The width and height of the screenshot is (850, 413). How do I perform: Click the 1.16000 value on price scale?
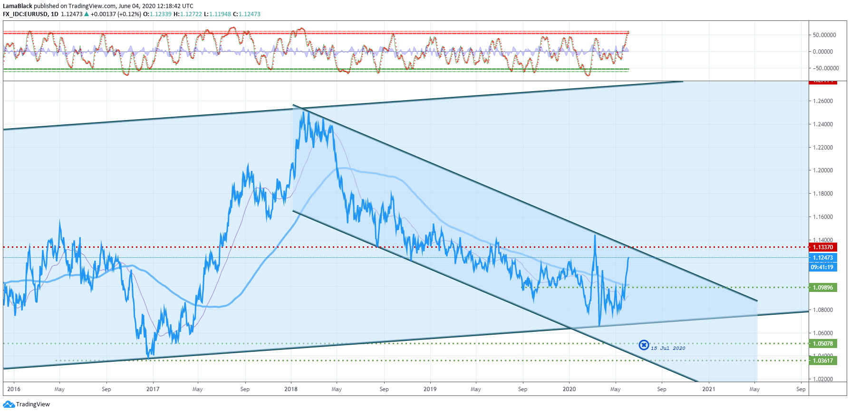point(823,217)
